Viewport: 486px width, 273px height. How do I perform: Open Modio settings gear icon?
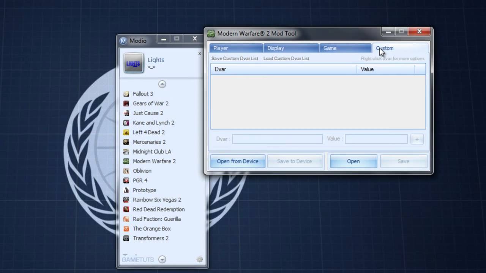(200, 259)
